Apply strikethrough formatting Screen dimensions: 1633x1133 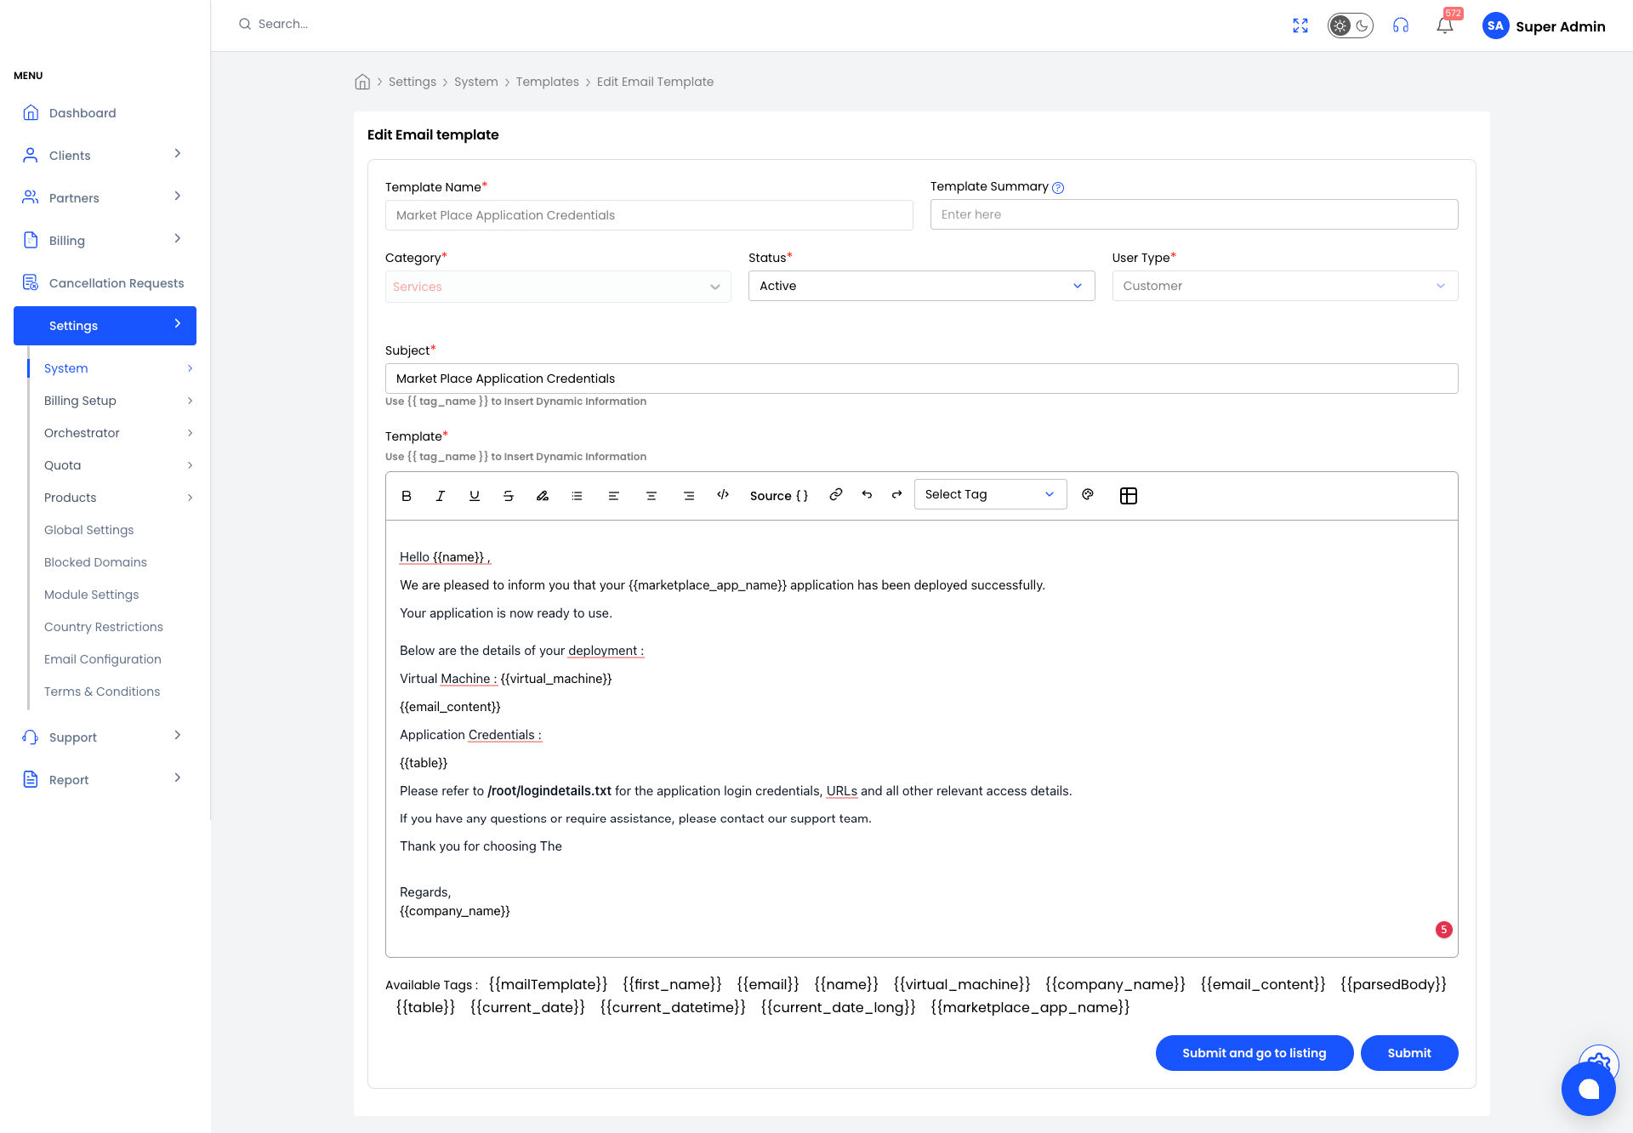[x=509, y=496]
